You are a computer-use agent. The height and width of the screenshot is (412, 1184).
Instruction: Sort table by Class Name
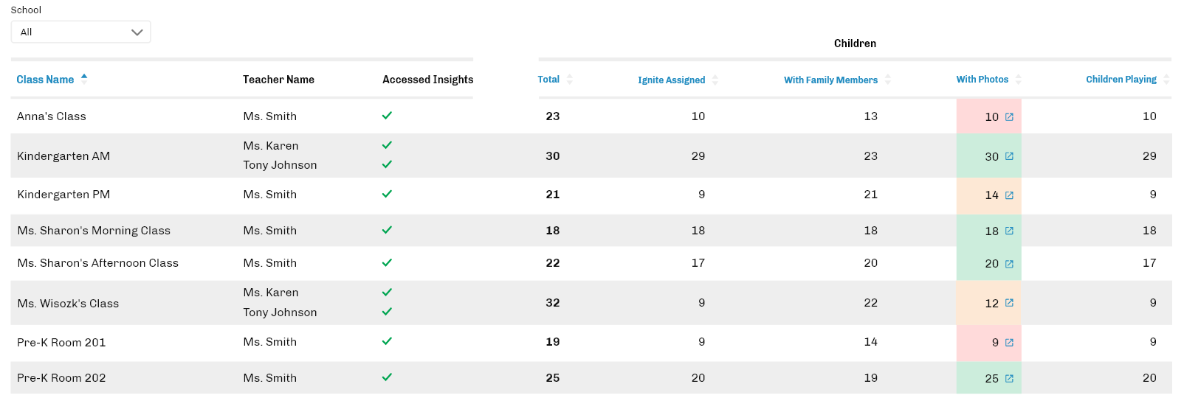click(x=45, y=80)
